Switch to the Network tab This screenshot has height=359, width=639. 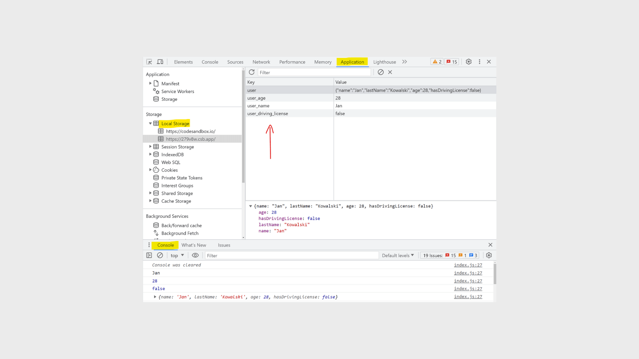[x=261, y=62]
